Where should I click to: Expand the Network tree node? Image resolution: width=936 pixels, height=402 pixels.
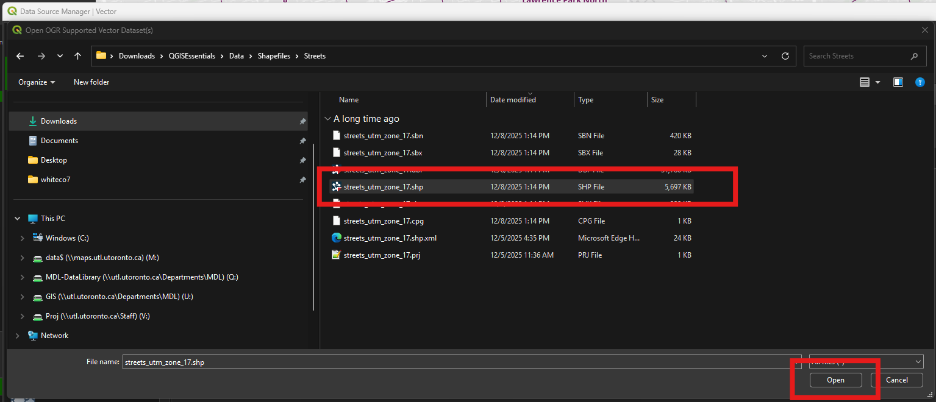point(17,336)
